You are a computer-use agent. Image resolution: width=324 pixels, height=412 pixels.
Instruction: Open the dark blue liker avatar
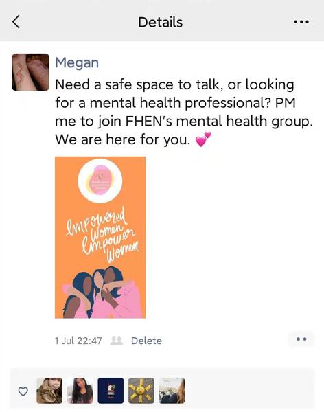coord(111,391)
